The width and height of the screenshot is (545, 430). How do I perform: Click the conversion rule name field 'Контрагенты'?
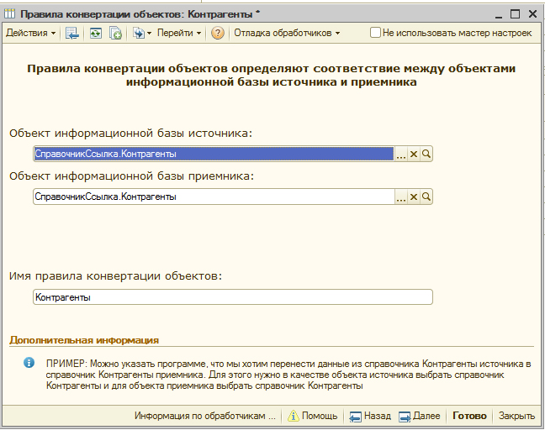point(232,297)
